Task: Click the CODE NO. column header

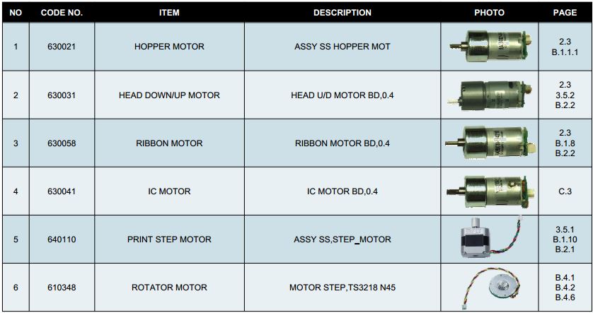Action: pos(62,13)
